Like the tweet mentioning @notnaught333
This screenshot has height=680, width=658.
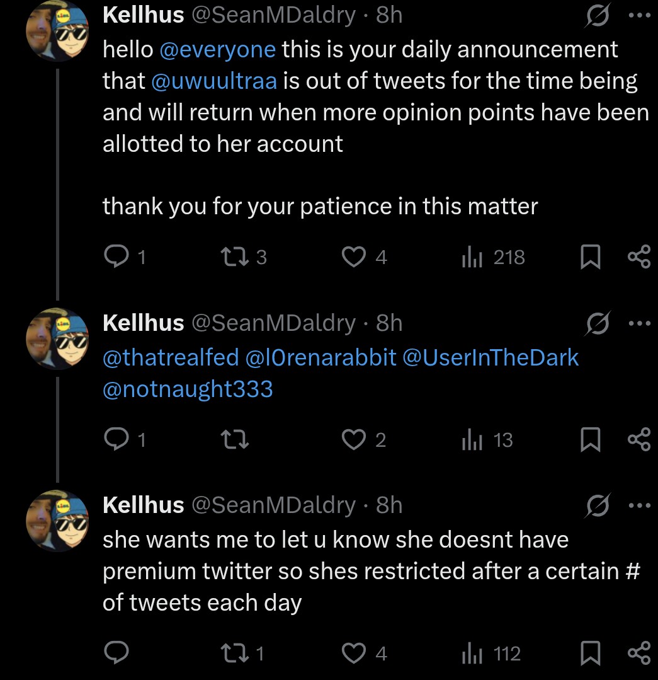click(353, 440)
